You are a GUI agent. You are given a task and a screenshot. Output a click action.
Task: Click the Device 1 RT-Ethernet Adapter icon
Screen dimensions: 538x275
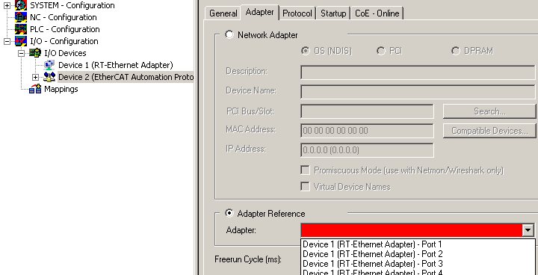[49, 65]
